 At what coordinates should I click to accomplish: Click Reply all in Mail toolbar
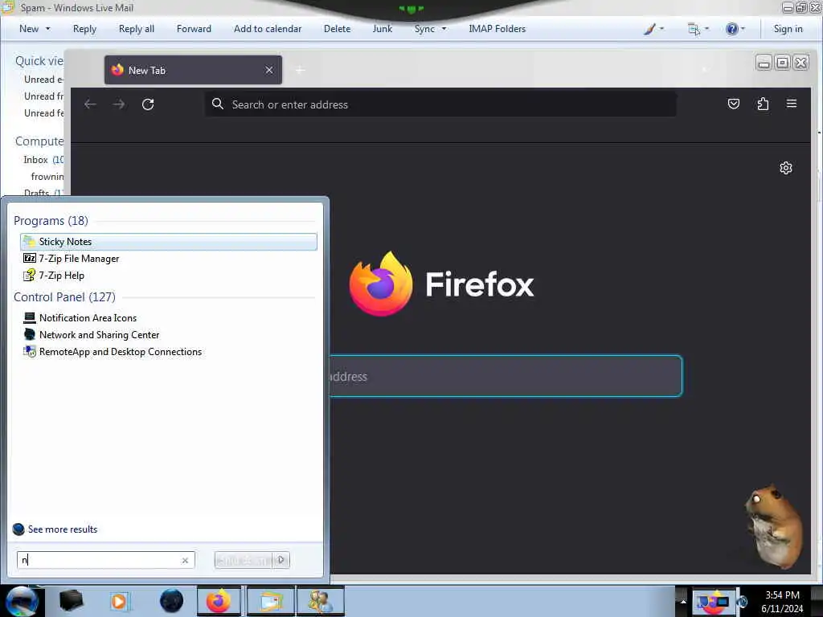pos(137,29)
